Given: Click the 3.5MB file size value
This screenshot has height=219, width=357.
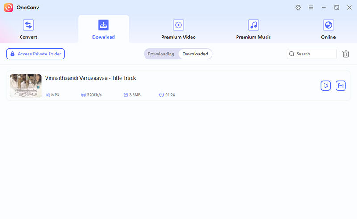Looking at the screenshot, I should pos(135,95).
